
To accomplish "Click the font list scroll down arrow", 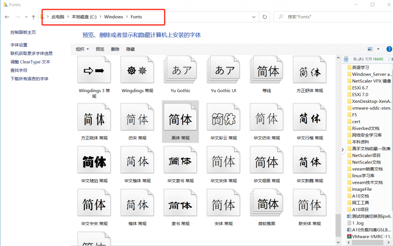I will coord(338,242).
